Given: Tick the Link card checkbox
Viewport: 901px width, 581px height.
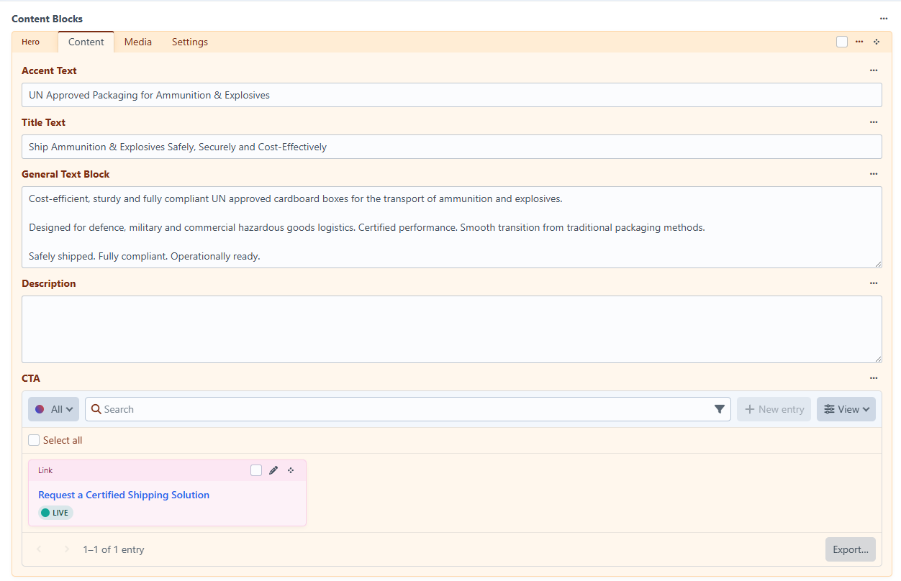Looking at the screenshot, I should point(256,470).
